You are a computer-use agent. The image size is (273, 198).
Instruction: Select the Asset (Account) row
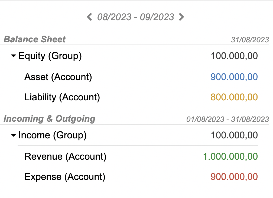coord(58,77)
